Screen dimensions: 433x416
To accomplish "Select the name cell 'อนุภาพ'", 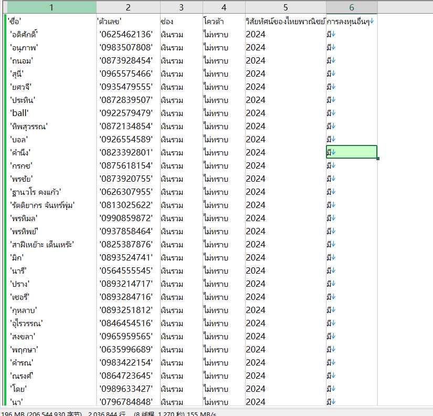I will (51, 48).
